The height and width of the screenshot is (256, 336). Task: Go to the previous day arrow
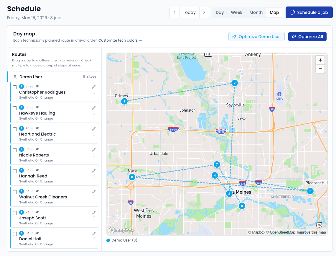point(174,12)
